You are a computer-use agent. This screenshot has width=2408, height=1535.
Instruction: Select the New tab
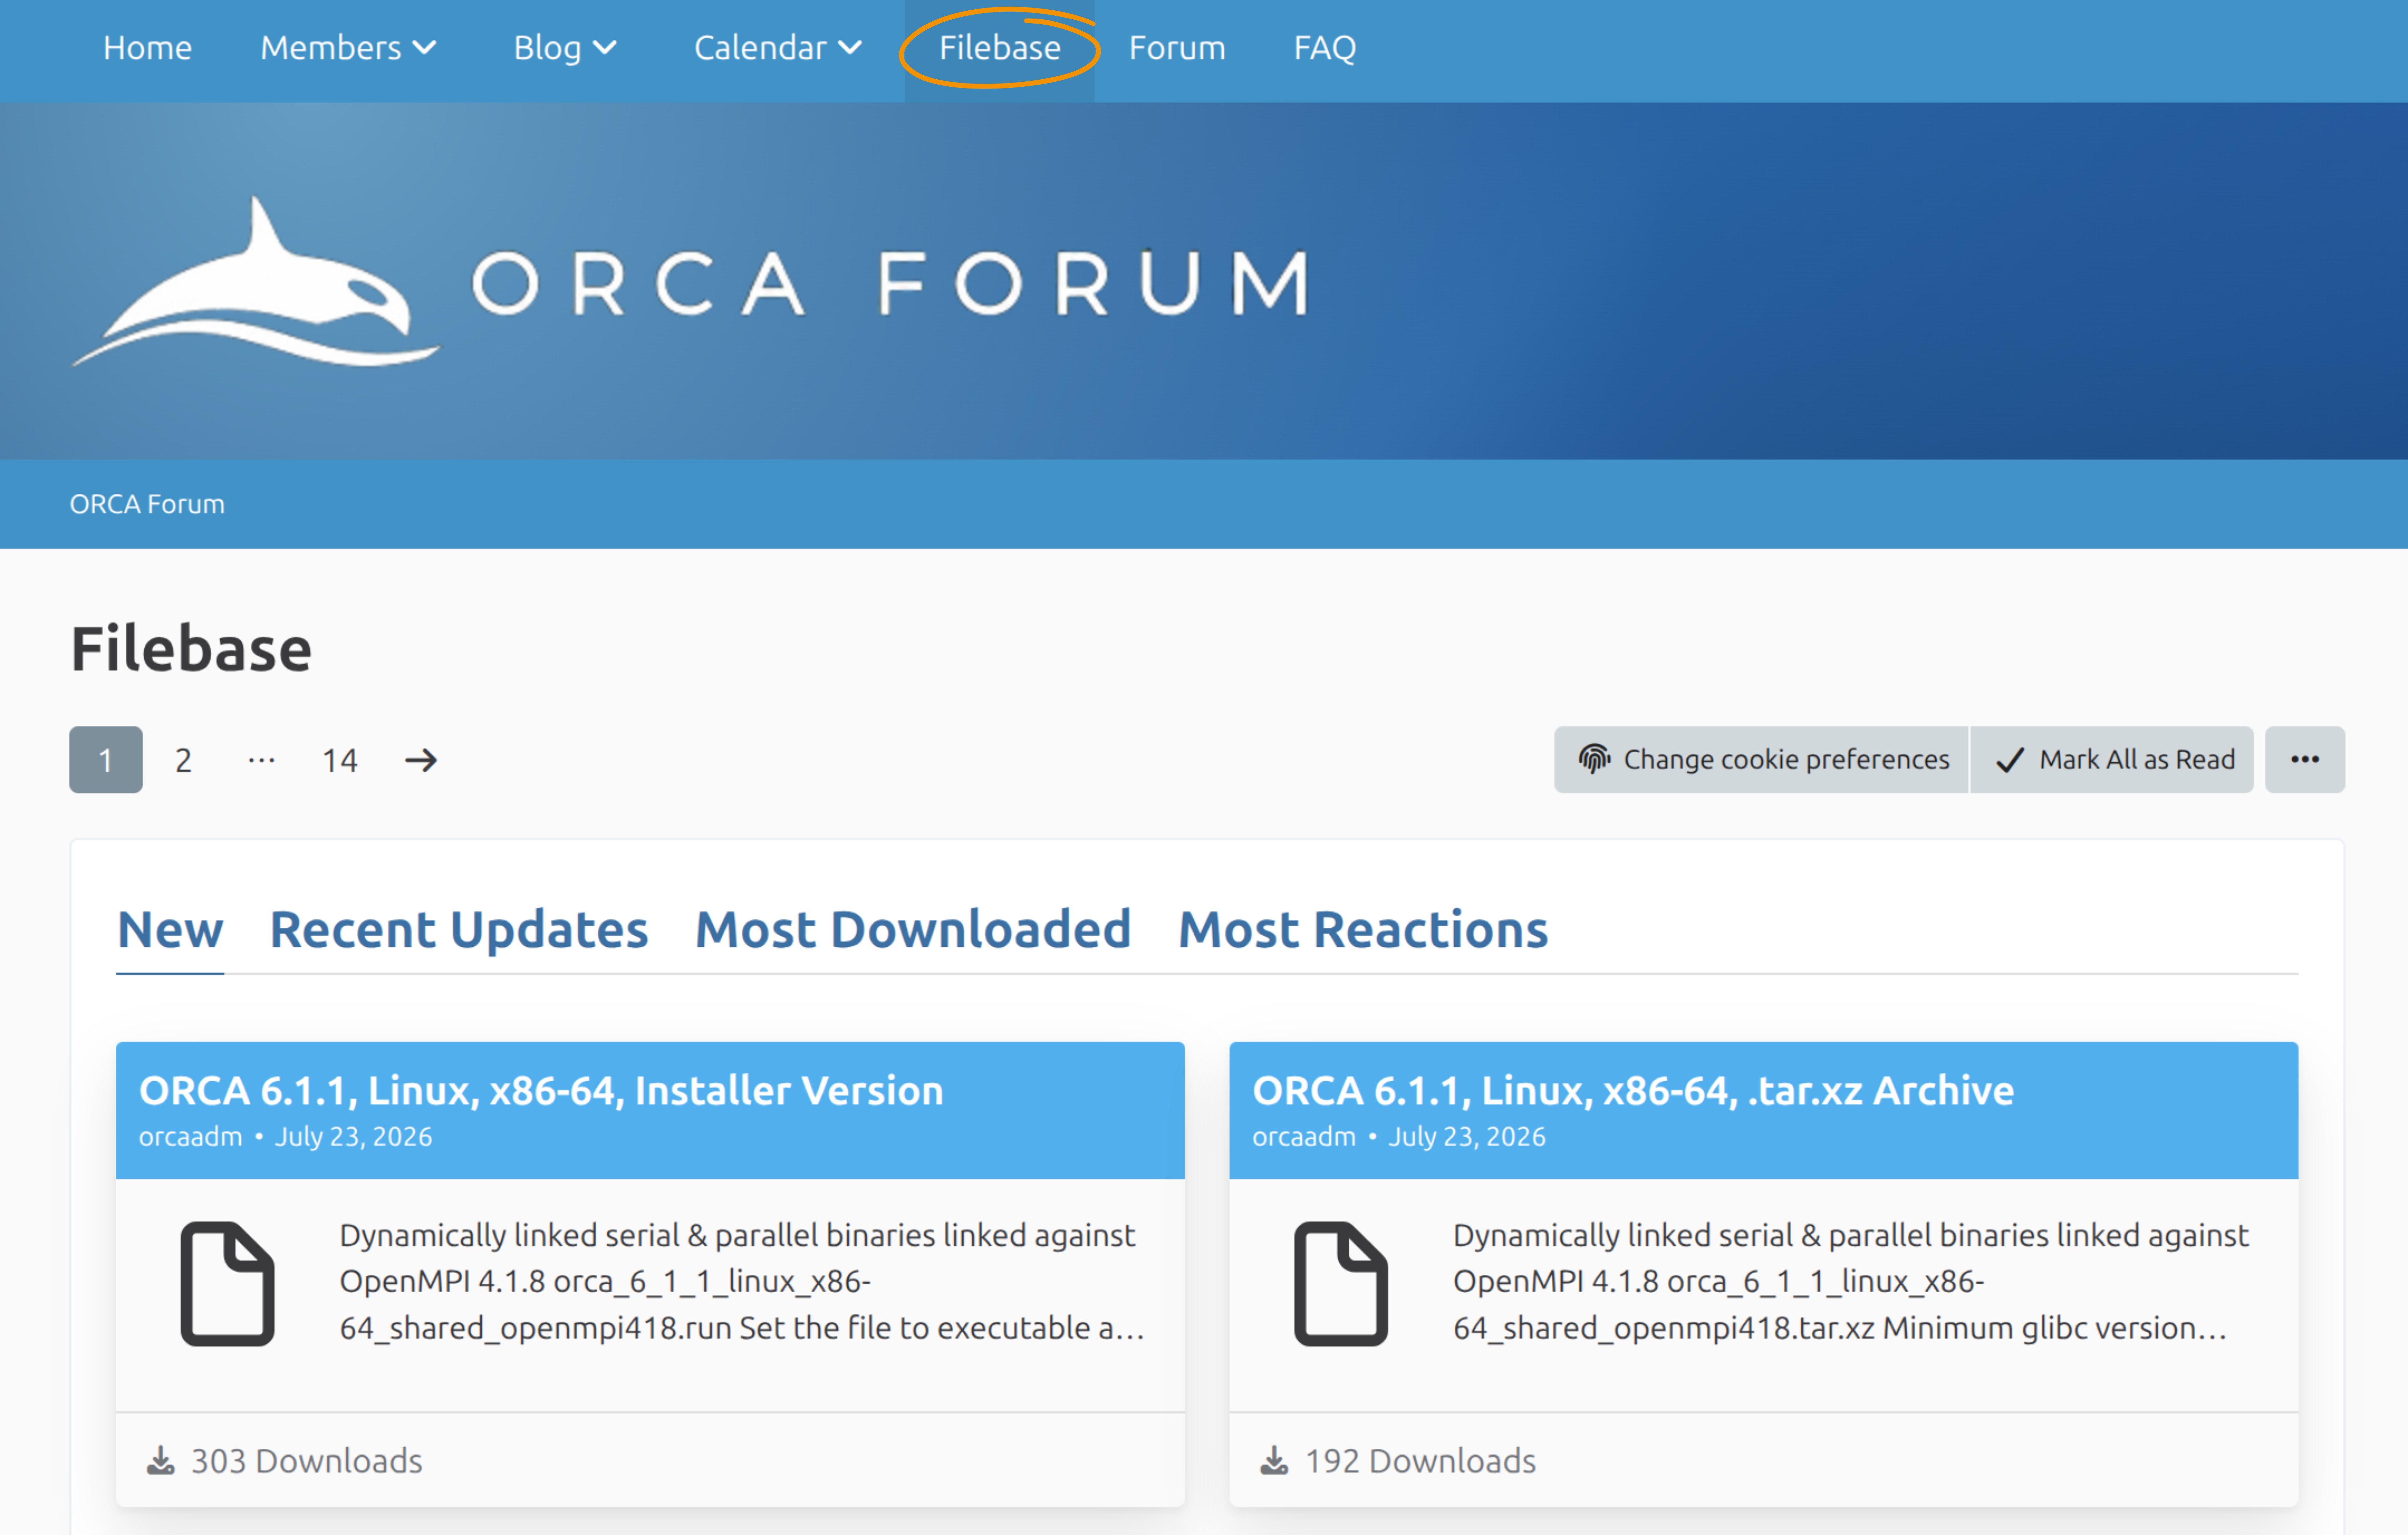pos(170,930)
